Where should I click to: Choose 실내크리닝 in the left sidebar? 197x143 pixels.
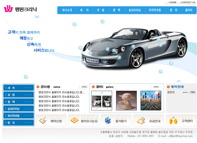point(19,109)
